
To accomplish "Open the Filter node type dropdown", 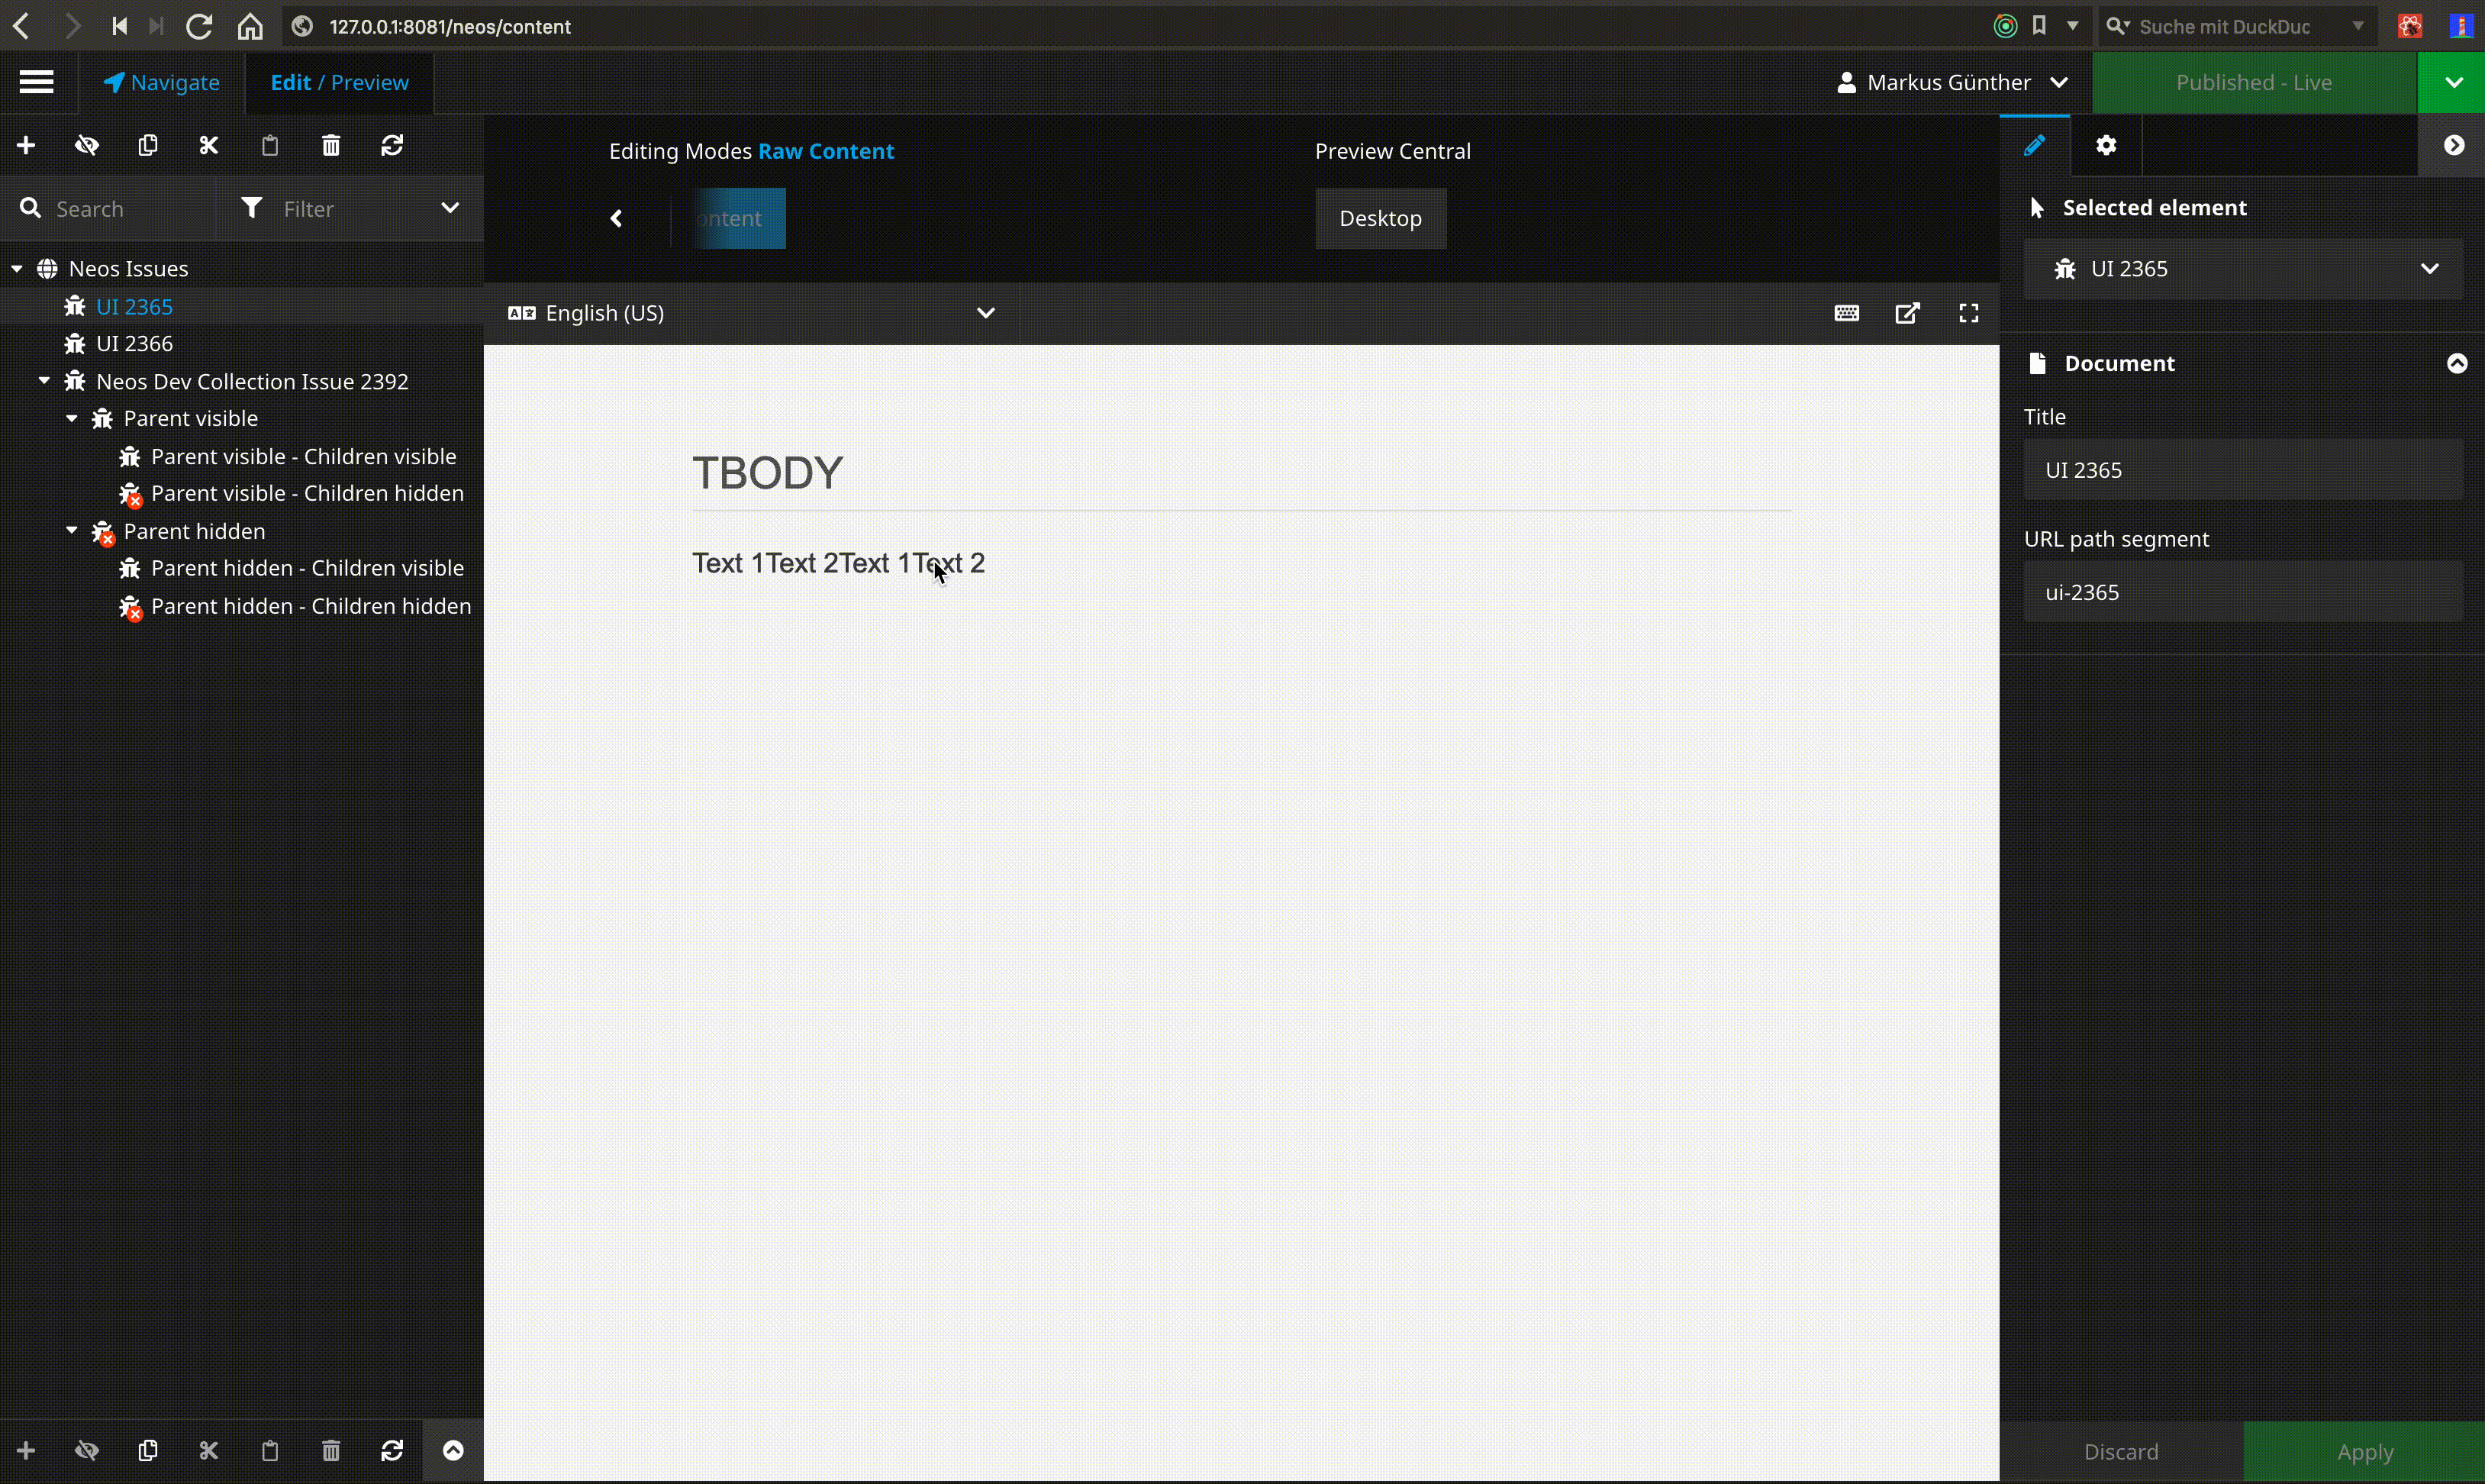I will click(x=349, y=209).
